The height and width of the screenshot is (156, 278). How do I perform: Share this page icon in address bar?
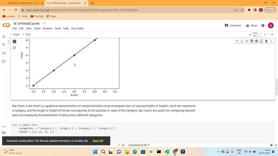tap(236, 10)
